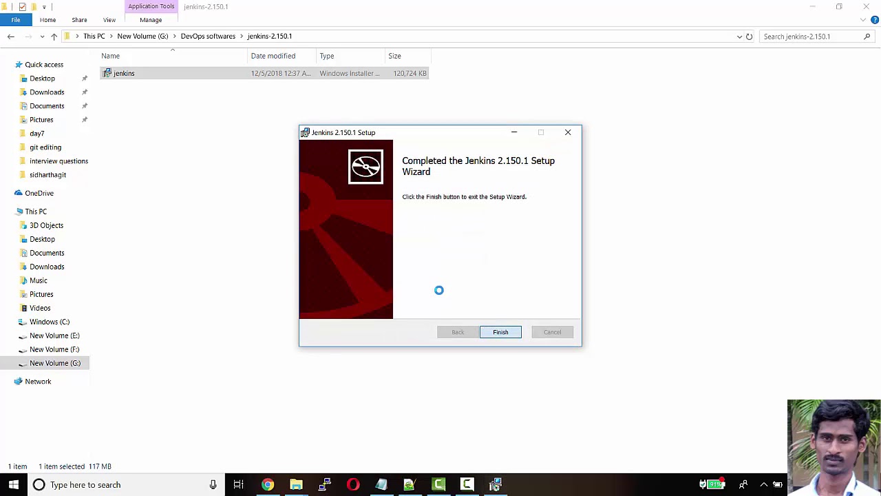Open Windows (C:) drive
881x496 pixels.
50,322
